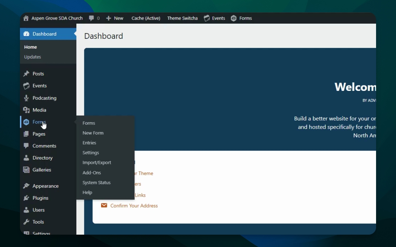The height and width of the screenshot is (247, 396).
Task: Click the Dashboard gauge icon in sidebar
Action: pyautogui.click(x=26, y=34)
